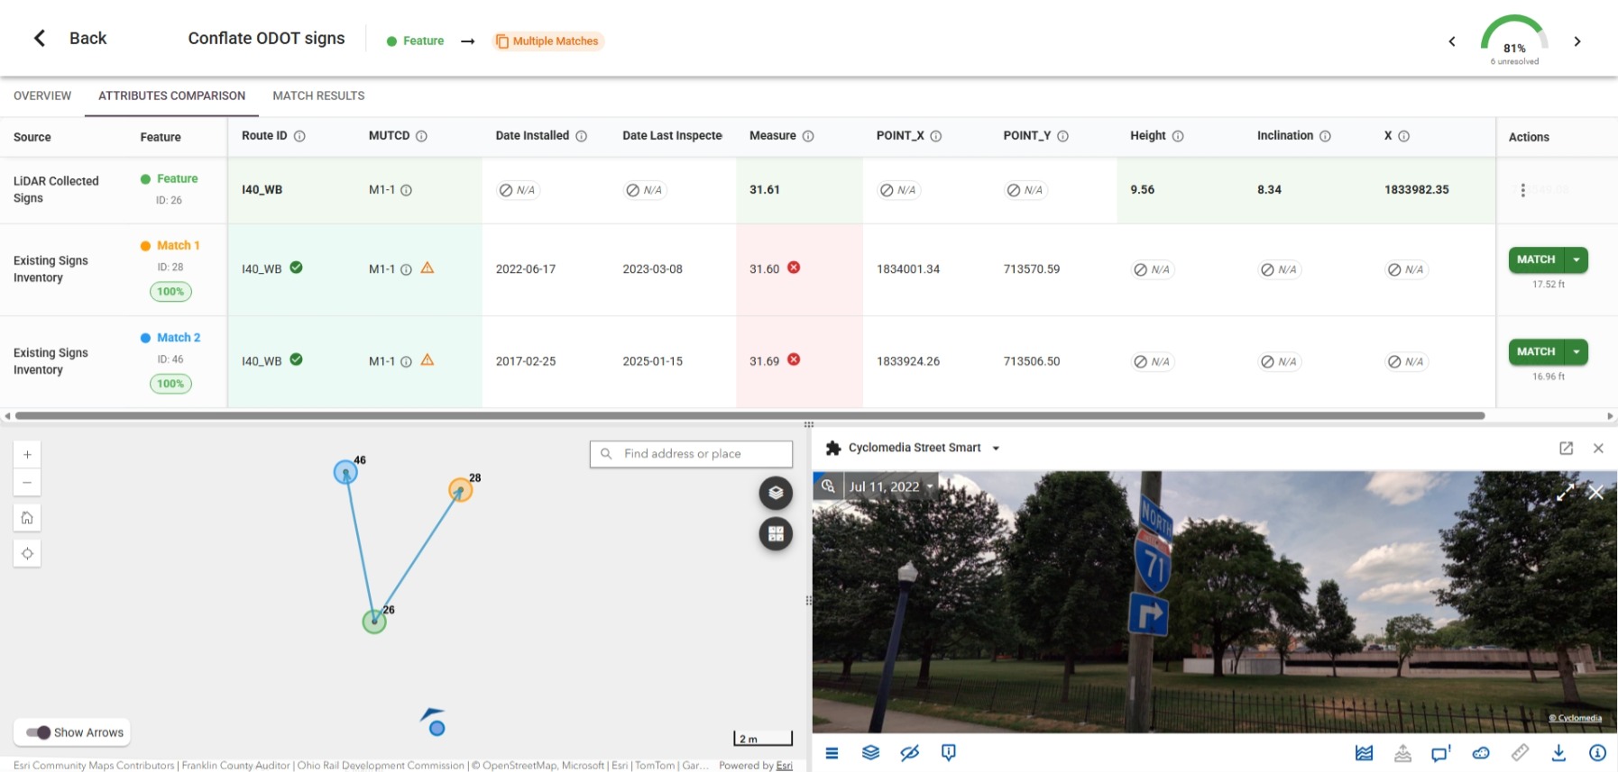Open the Cyclomedia Street Smart widget dropdown

tap(996, 448)
